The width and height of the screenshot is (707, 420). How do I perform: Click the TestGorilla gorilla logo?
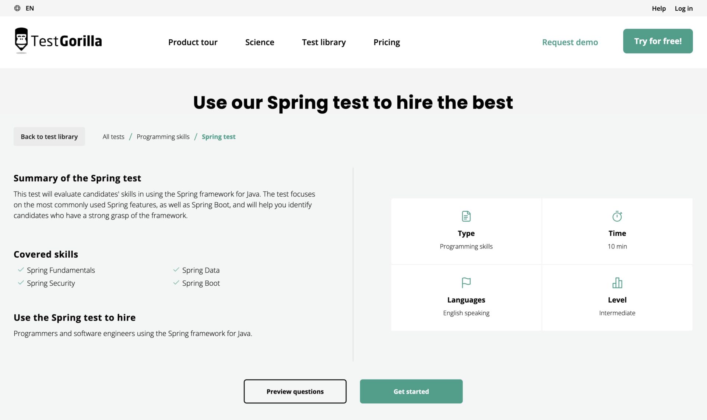pos(21,40)
